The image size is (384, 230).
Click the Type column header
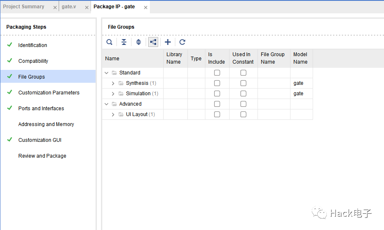click(x=197, y=59)
